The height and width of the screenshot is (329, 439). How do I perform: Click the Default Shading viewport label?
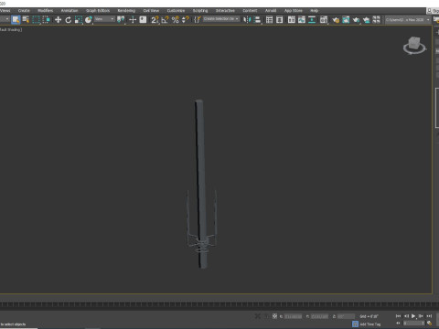(11, 30)
